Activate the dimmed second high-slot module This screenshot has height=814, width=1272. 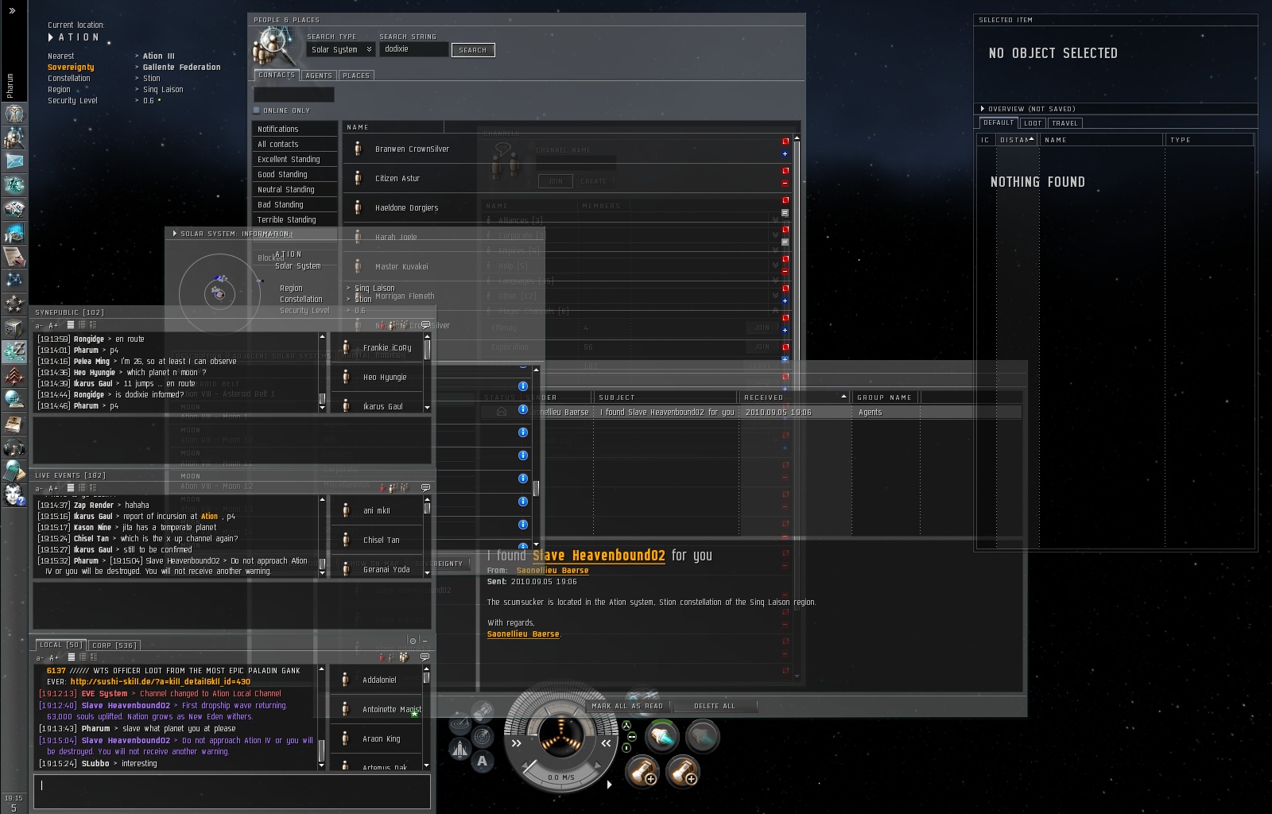coord(702,737)
